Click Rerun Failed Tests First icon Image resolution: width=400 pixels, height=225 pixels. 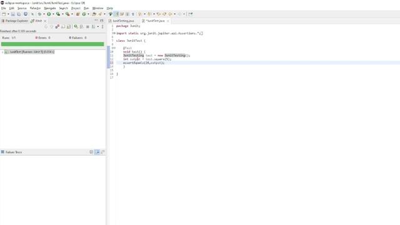point(81,26)
